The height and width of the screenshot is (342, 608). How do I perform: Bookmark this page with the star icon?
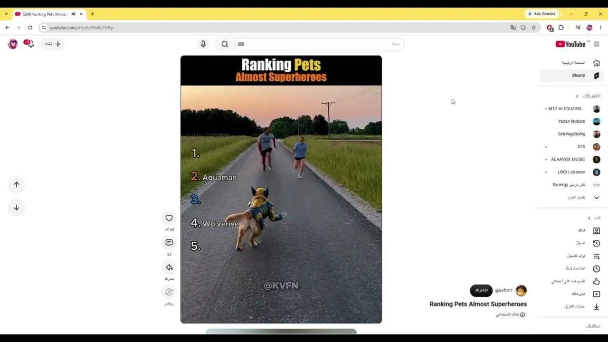533,28
